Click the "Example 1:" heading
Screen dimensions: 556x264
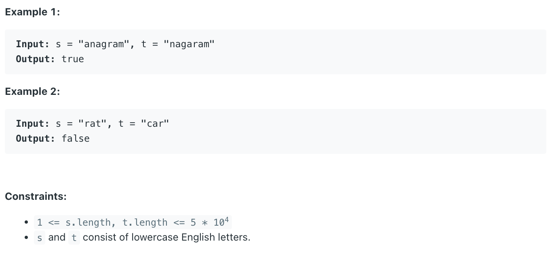click(x=32, y=12)
